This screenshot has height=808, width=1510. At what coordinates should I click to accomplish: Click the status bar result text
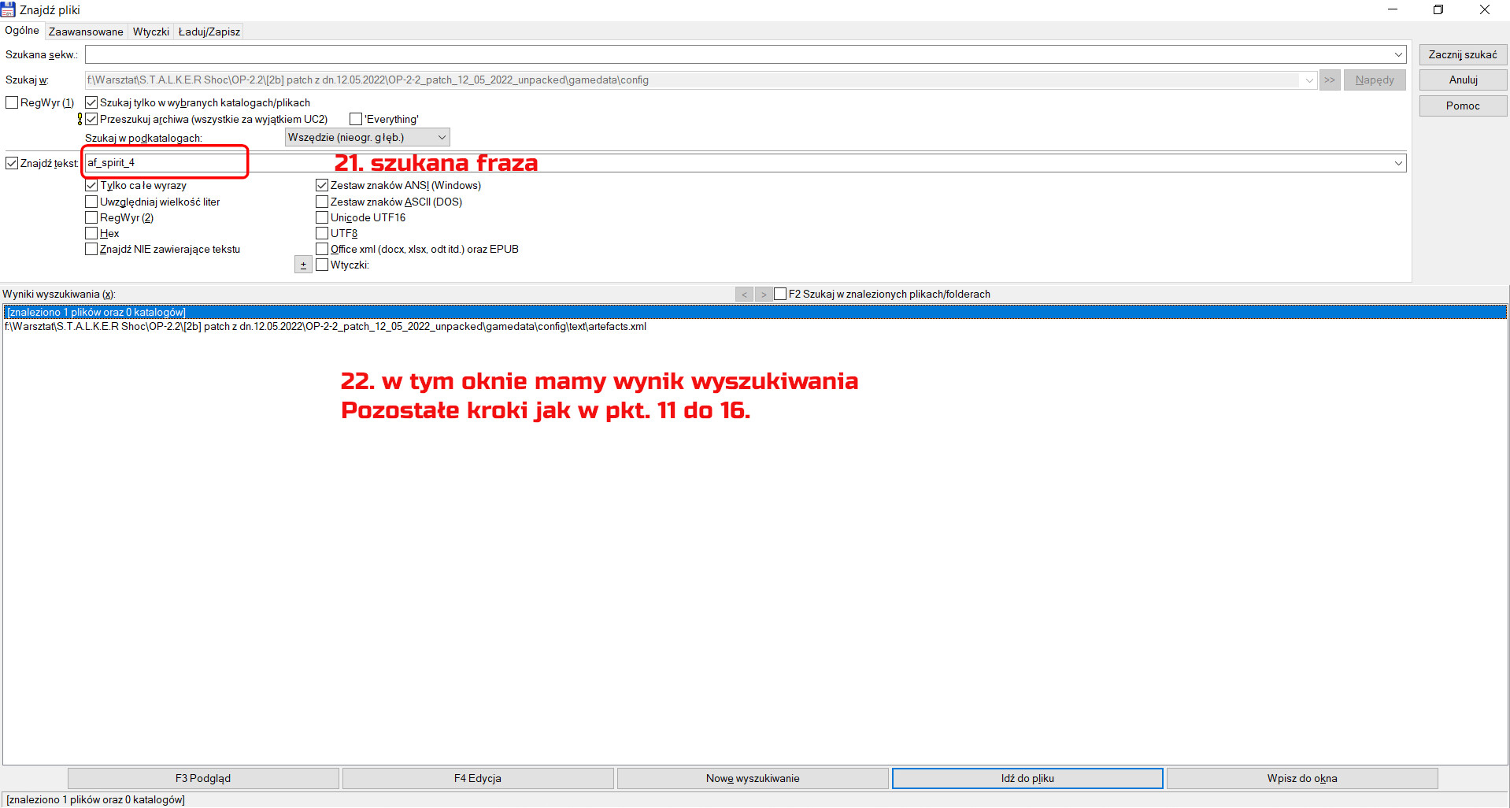point(96,799)
